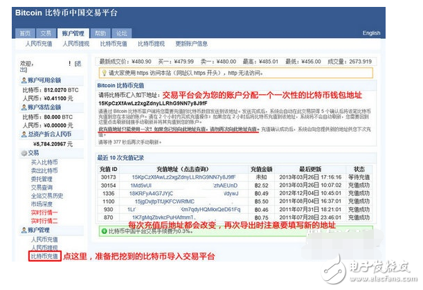
Task: Click the date 2012年12月04日 10:45:01
Action: 310,193
